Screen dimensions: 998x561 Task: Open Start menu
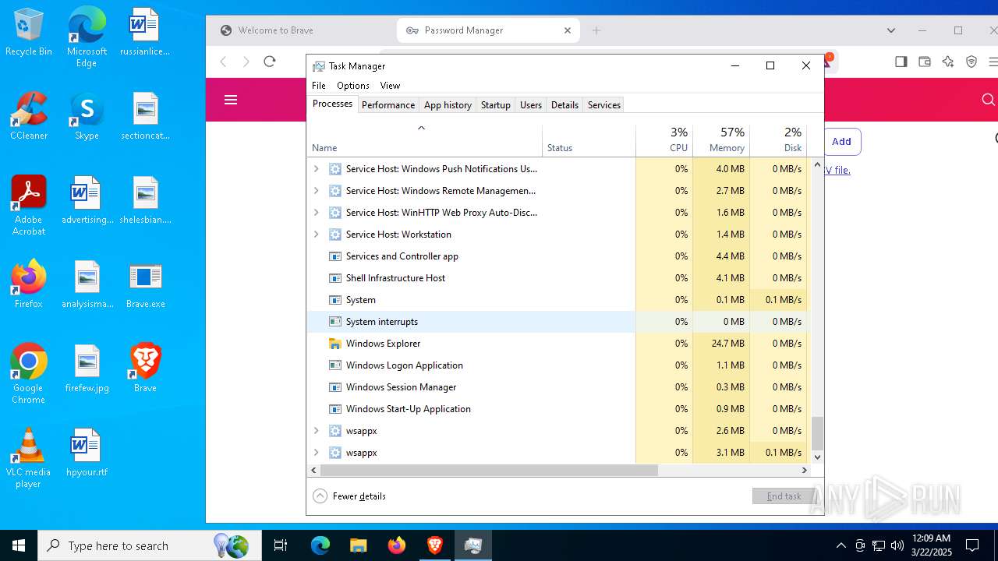19,545
